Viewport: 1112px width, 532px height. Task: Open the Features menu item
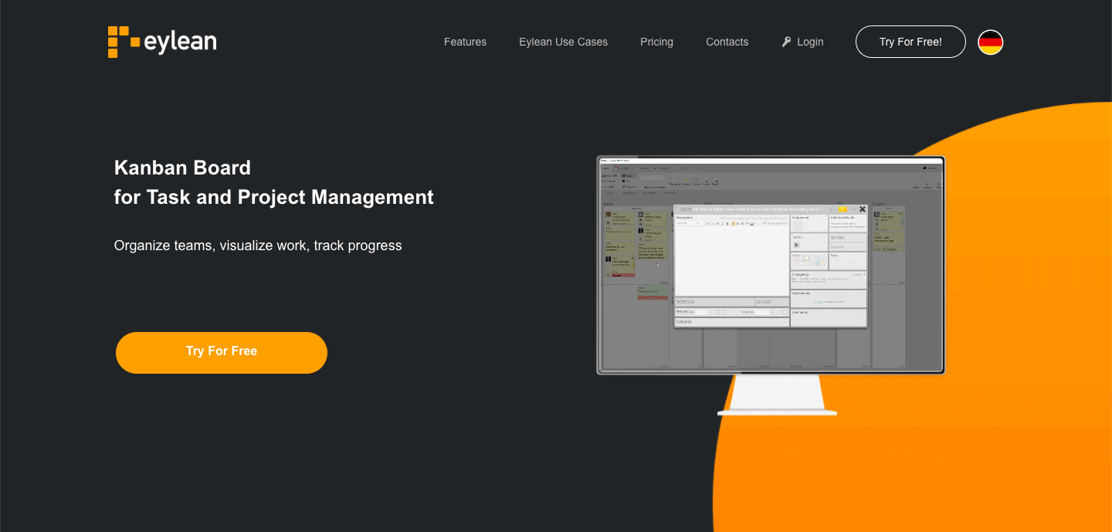[465, 42]
